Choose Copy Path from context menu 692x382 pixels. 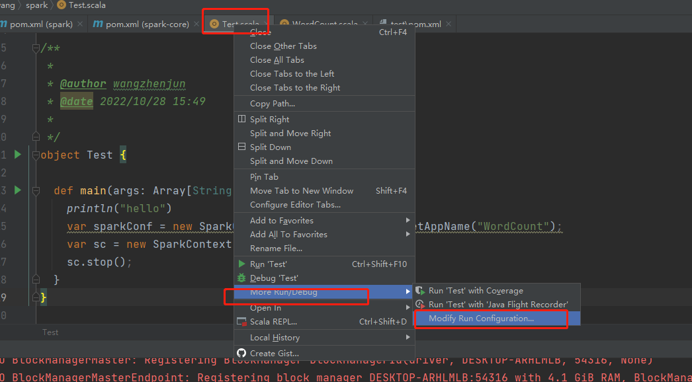(273, 104)
